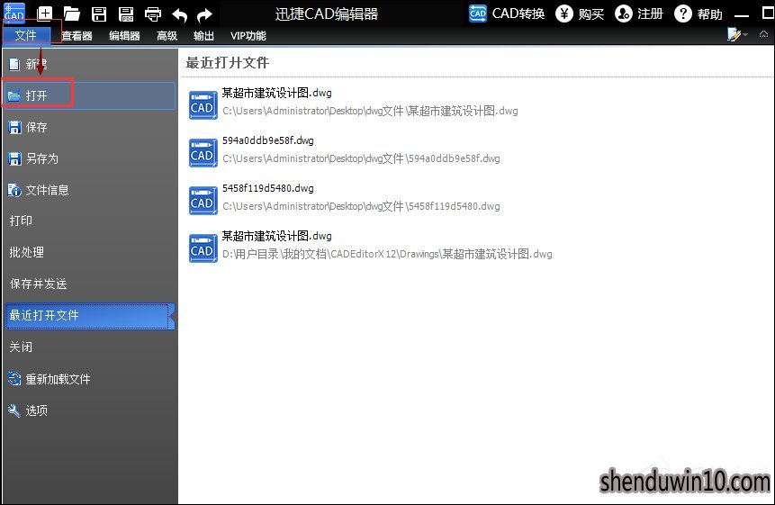Switch to the VIP功能 tab

[248, 36]
